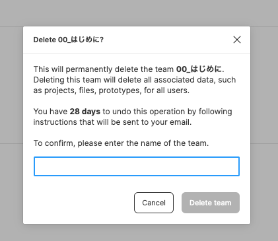Screen dimensions: 278x241
Task: Dismiss the modal using the X icon
Action: pos(237,40)
